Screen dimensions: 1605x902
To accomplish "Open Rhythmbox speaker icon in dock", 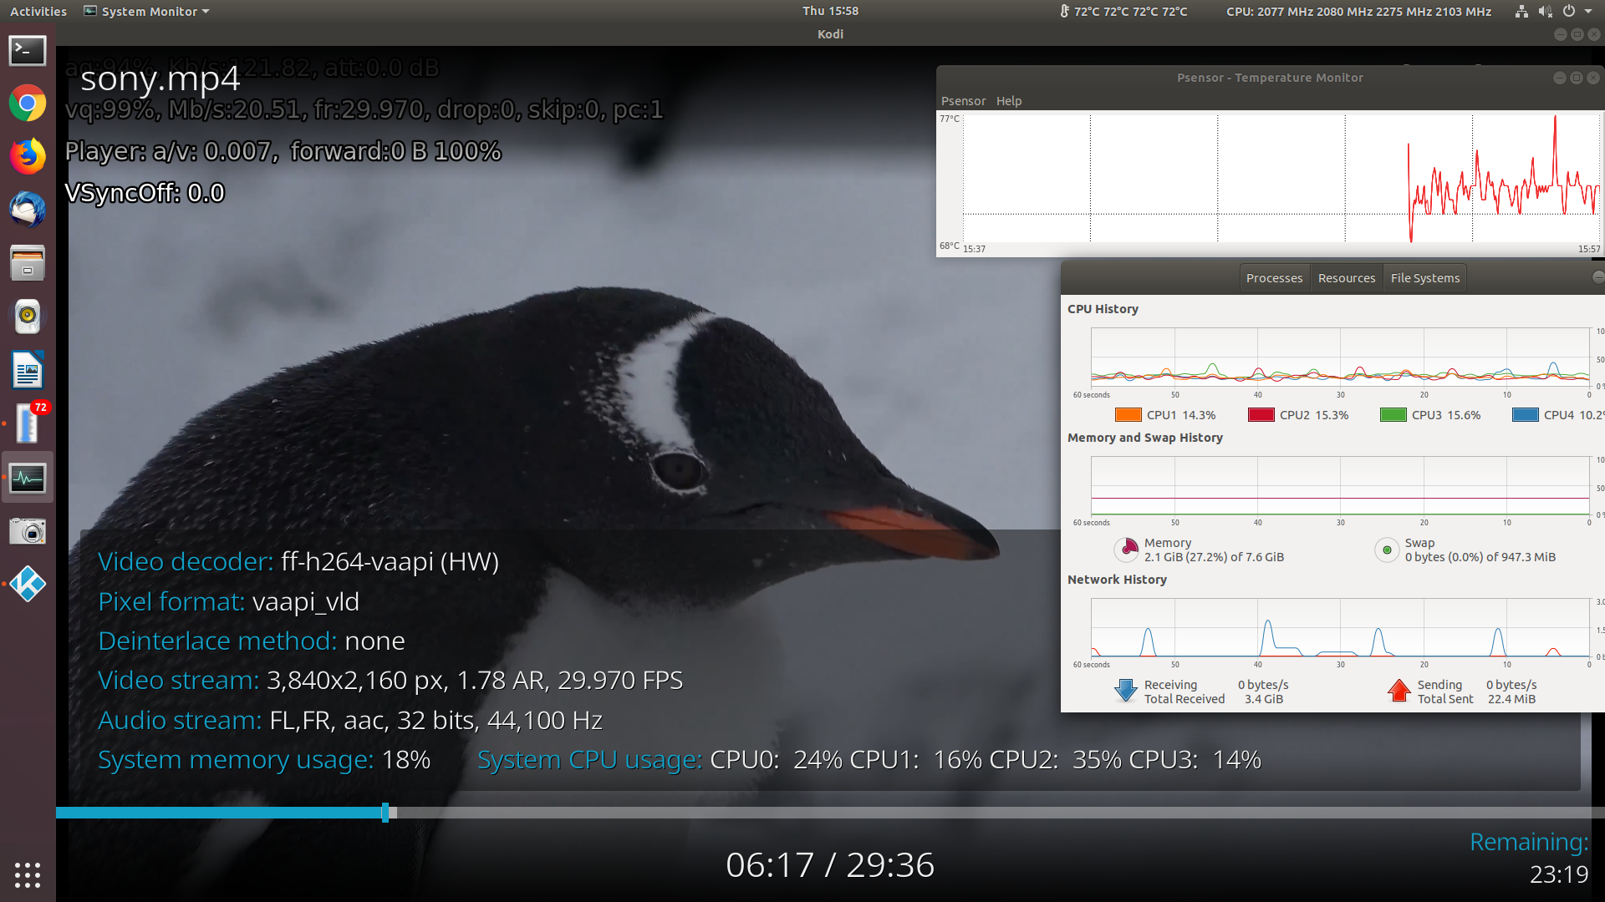I will 28,316.
